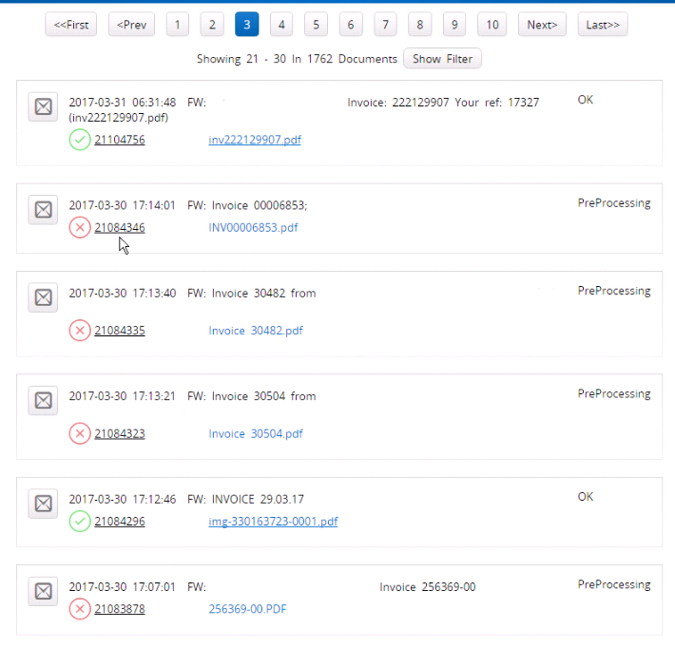The width and height of the screenshot is (675, 648).
Task: Click subject 'FW: Invoice 30482 from'
Action: tap(251, 294)
